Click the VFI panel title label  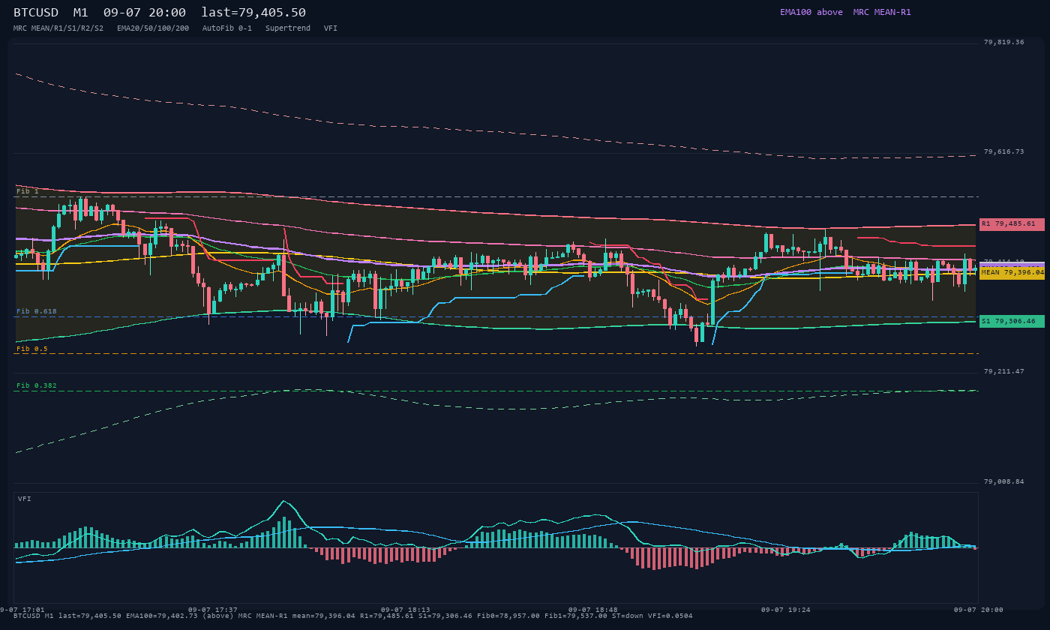tap(25, 499)
